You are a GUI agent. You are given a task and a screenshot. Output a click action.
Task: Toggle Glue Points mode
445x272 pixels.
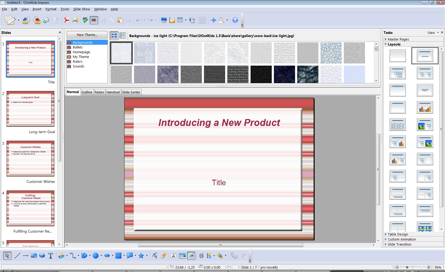(x=163, y=256)
